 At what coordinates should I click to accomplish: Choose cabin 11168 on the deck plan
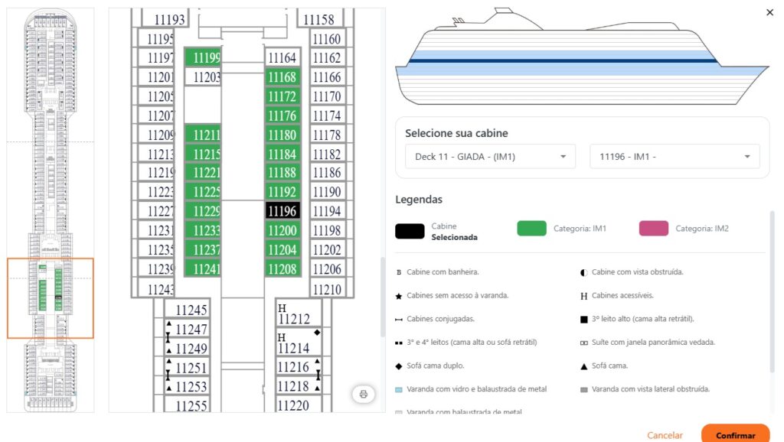click(282, 77)
